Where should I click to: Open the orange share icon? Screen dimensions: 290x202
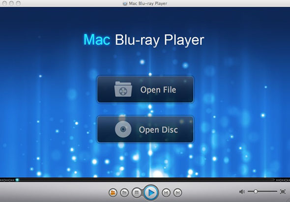pos(113,193)
